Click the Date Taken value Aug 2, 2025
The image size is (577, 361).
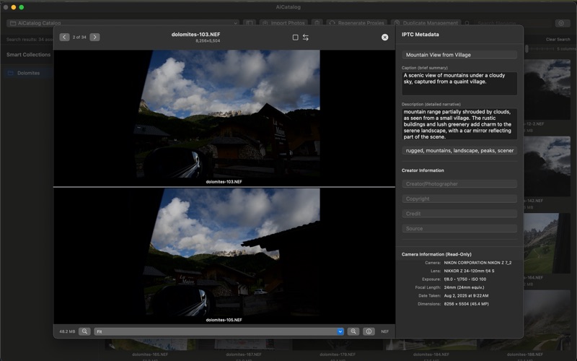coord(466,295)
